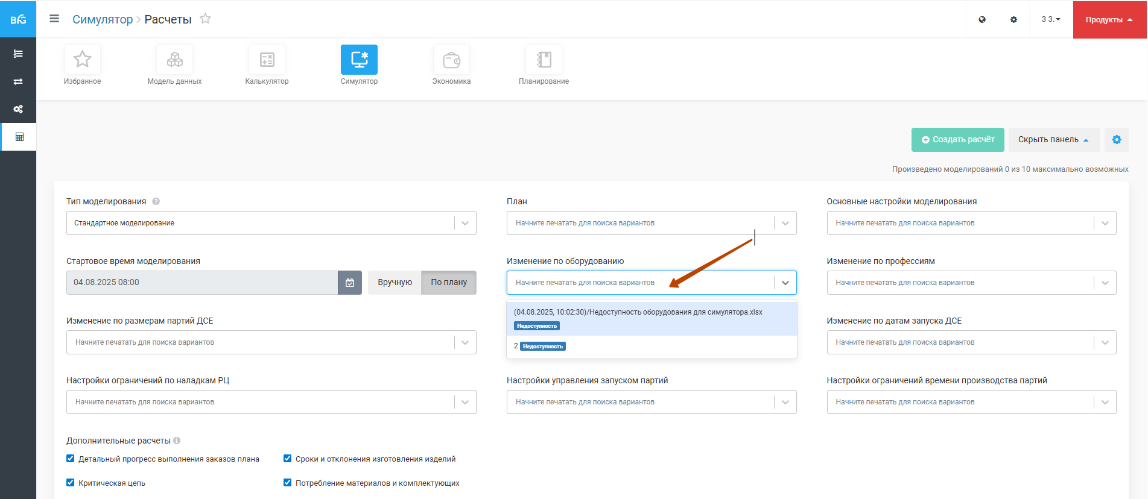Image resolution: width=1148 pixels, height=499 pixels.
Task: Expand the Тип моделирования dropdown
Action: (465, 223)
